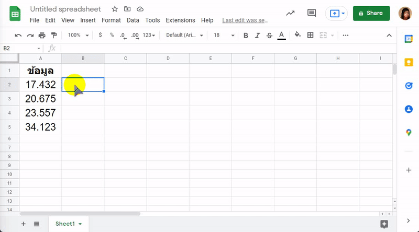Open Google Calendar in the side panel
Image resolution: width=419 pixels, height=232 pixels.
coord(409,39)
